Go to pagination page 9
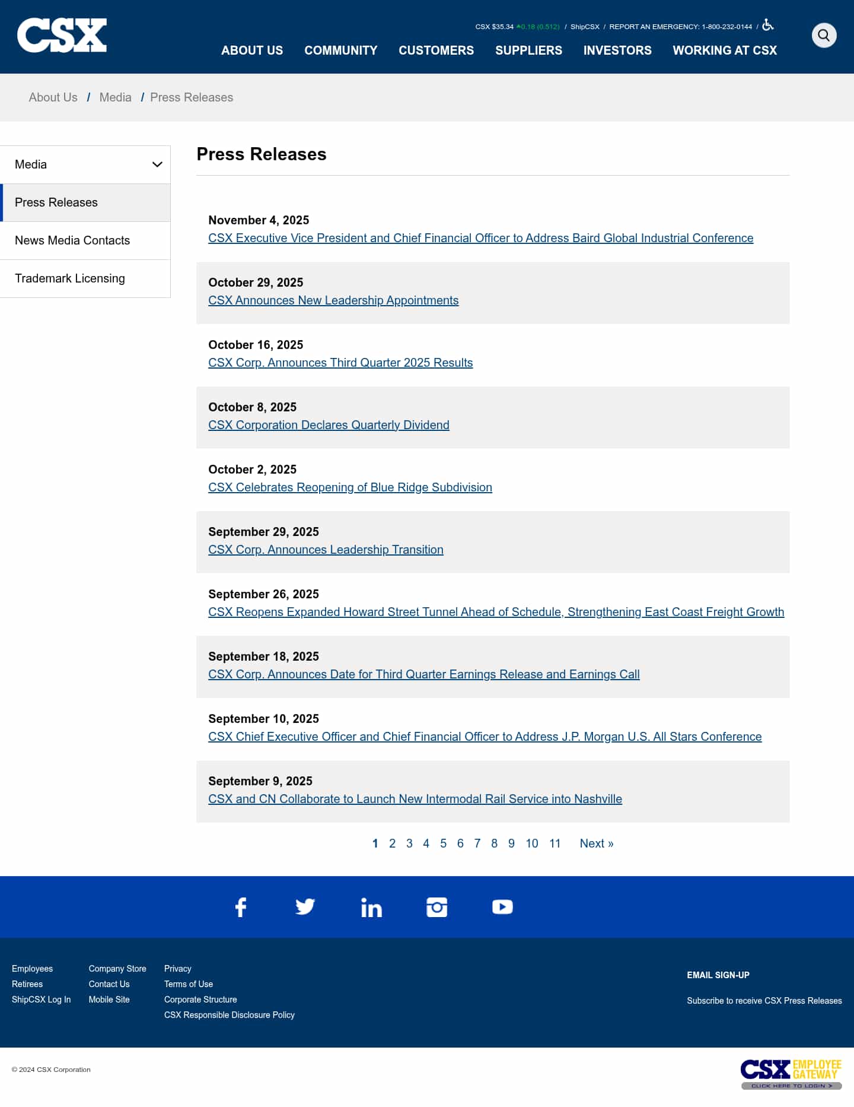Image resolution: width=854 pixels, height=1107 pixels. click(x=511, y=843)
